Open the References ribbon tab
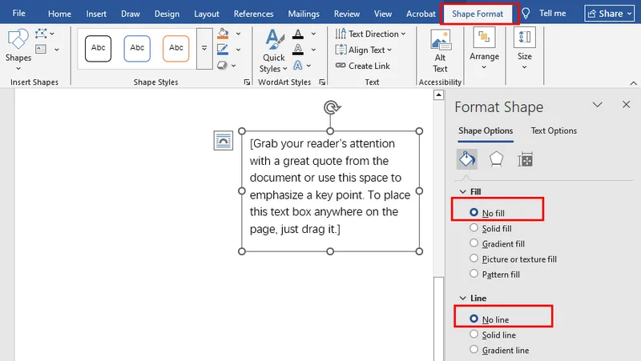 253,14
